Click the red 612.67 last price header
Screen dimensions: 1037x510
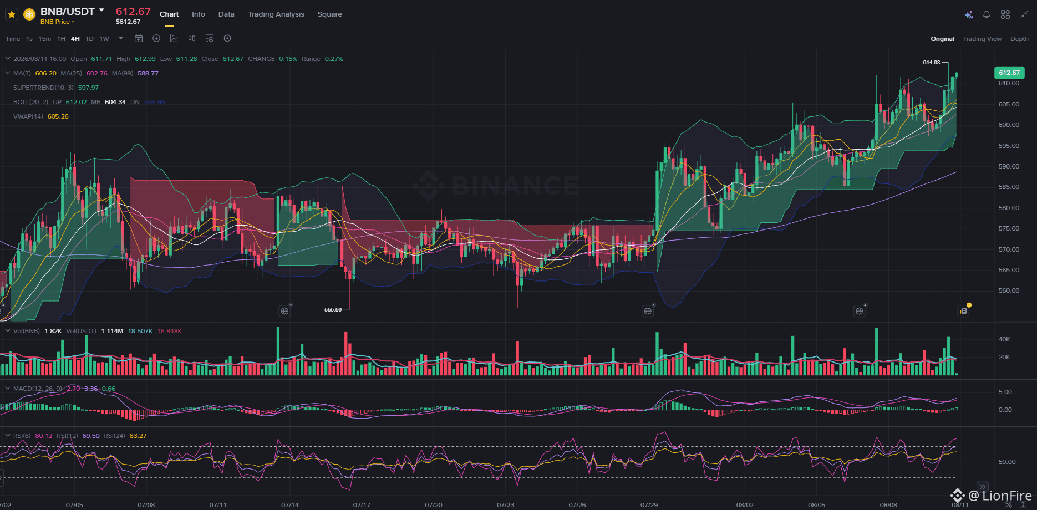point(133,11)
